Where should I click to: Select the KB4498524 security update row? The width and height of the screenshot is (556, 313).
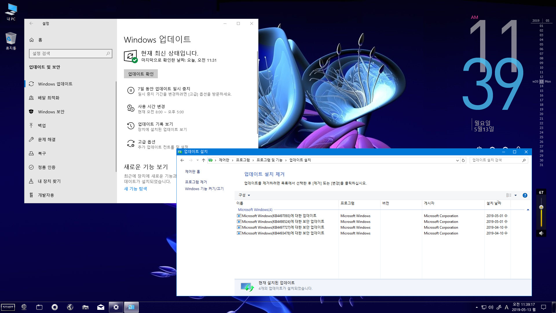374,222
